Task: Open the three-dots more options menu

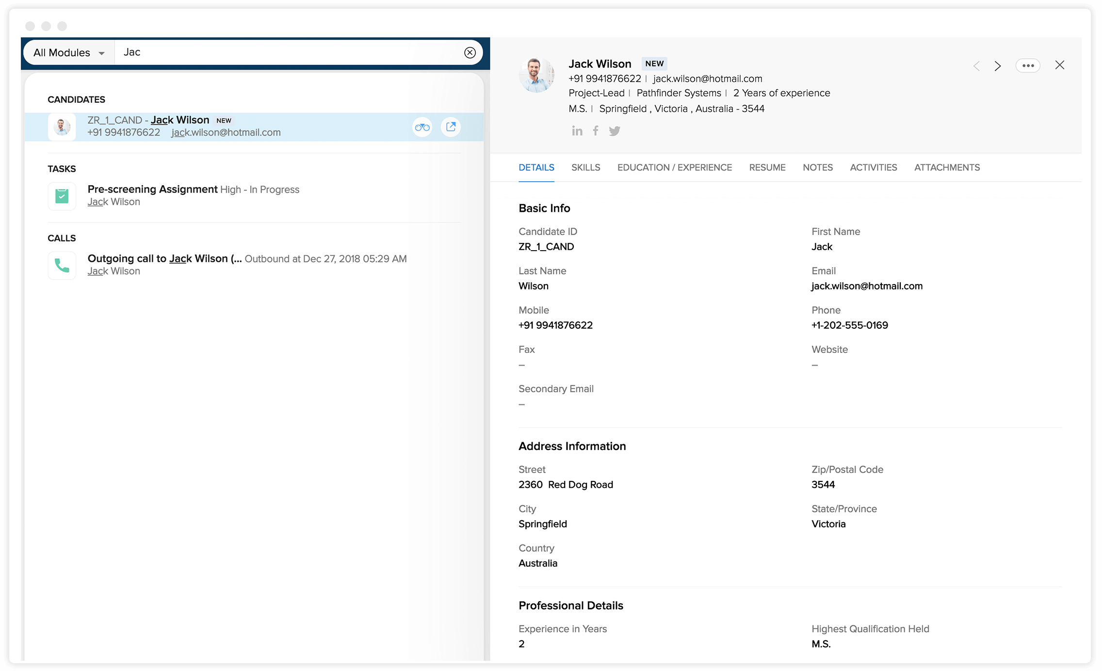Action: pyautogui.click(x=1028, y=66)
